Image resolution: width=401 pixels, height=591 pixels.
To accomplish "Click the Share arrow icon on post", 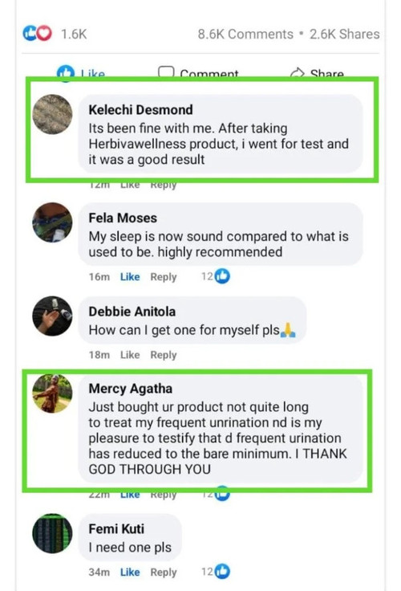I will pyautogui.click(x=298, y=72).
